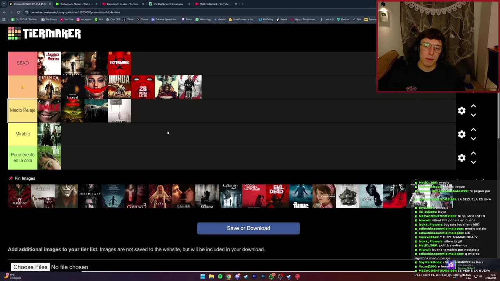This screenshot has width=500, height=281.
Task: Select the SEXO tier label
Action: coord(23,63)
